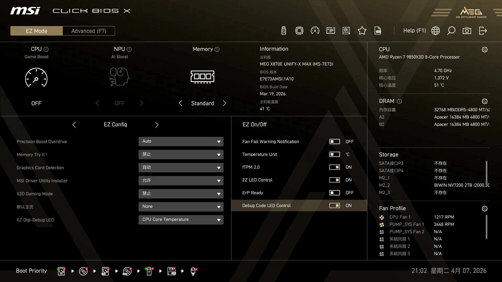Click the search magnifier icon
Screen dimensions: 502x282
click(x=451, y=31)
